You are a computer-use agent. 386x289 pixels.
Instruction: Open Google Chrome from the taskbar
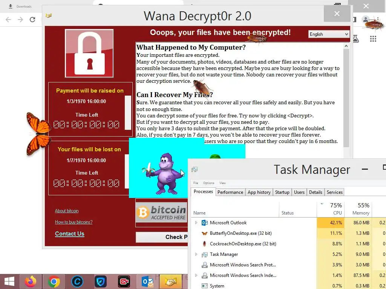54,281
